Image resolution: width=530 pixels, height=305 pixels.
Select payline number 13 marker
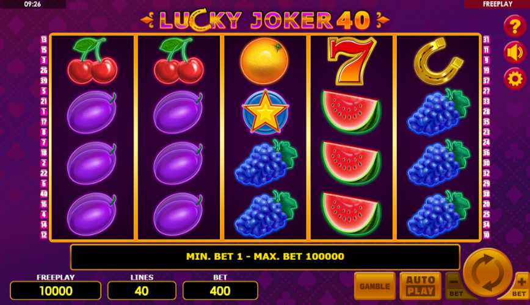(44, 40)
